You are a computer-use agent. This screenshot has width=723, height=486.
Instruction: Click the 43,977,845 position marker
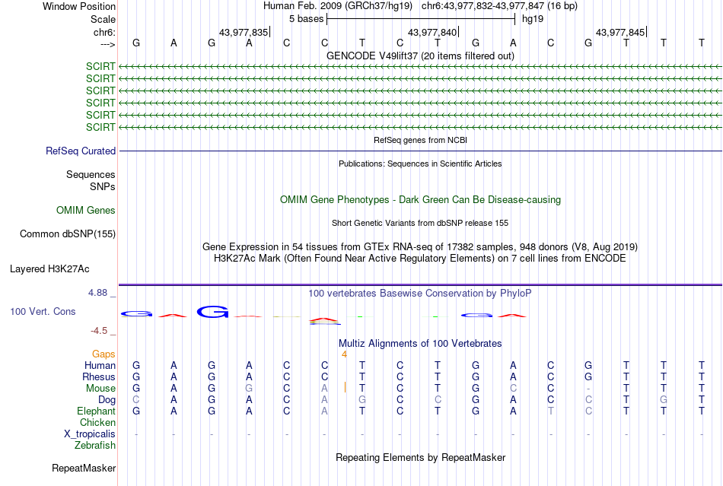pos(620,32)
